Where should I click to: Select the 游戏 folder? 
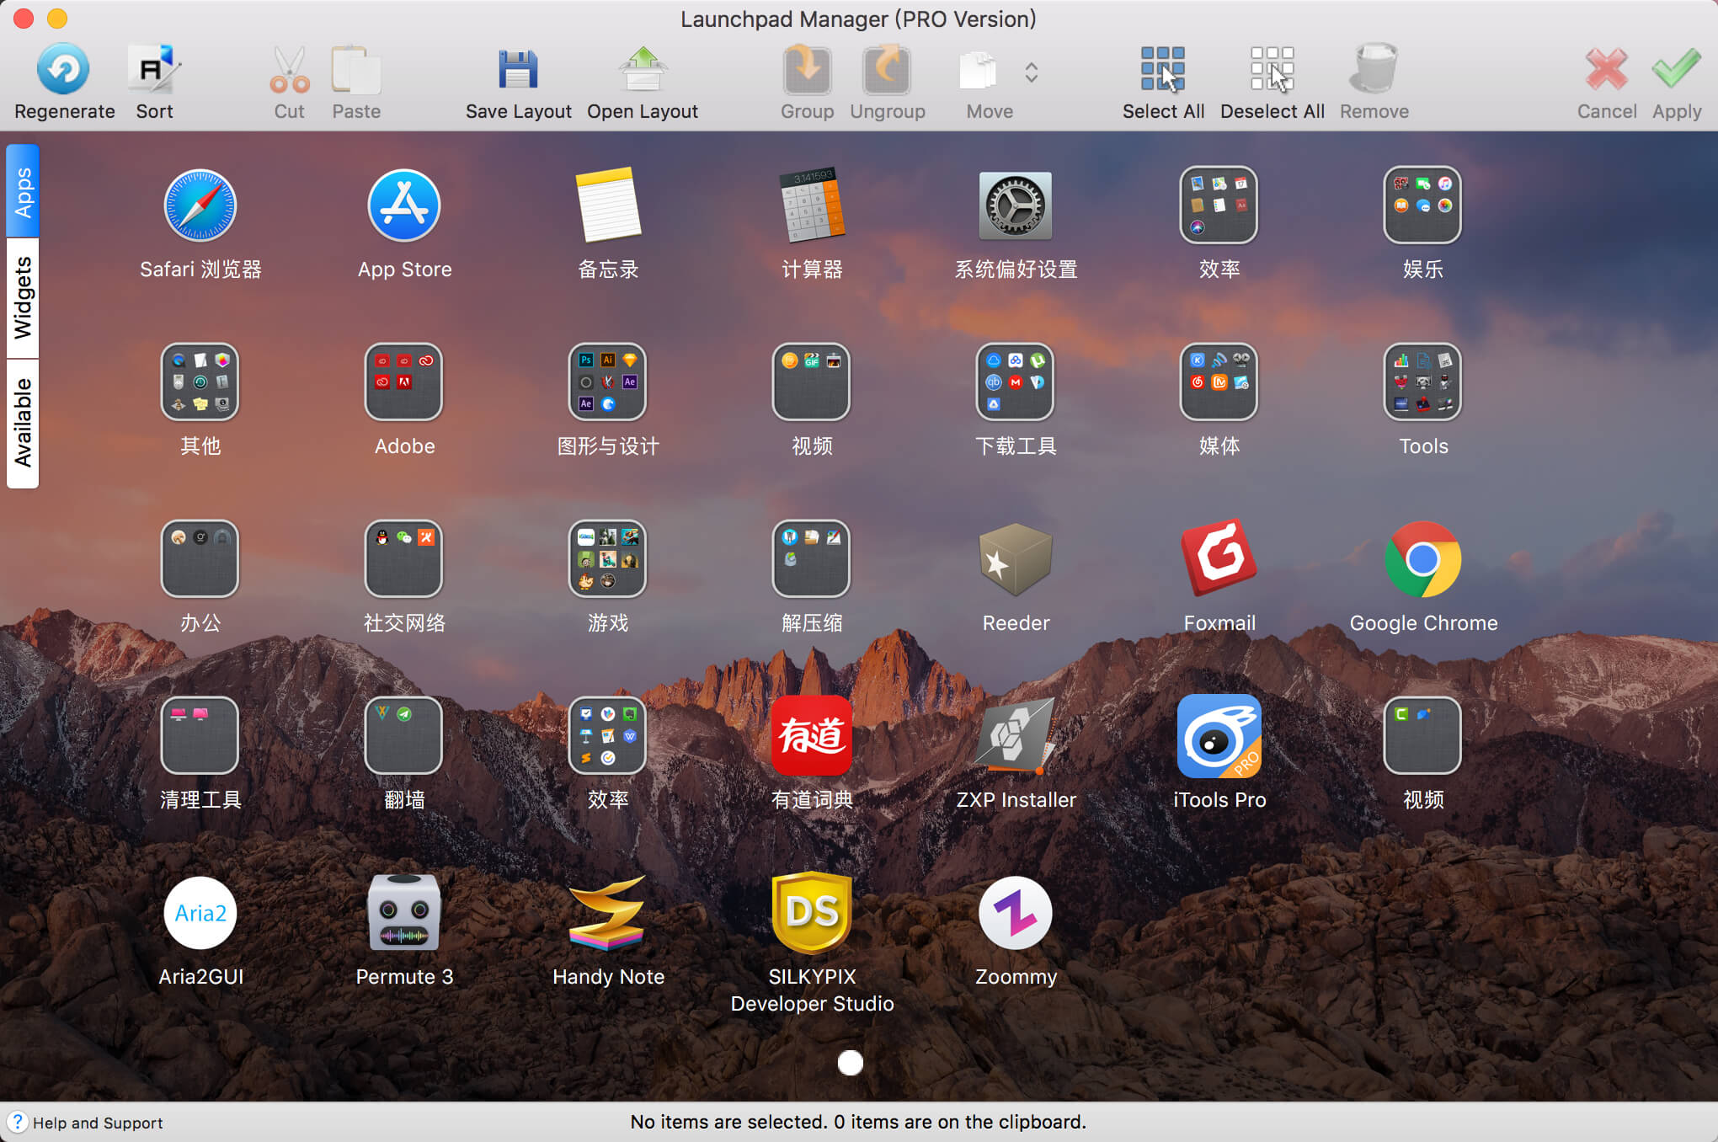(607, 559)
